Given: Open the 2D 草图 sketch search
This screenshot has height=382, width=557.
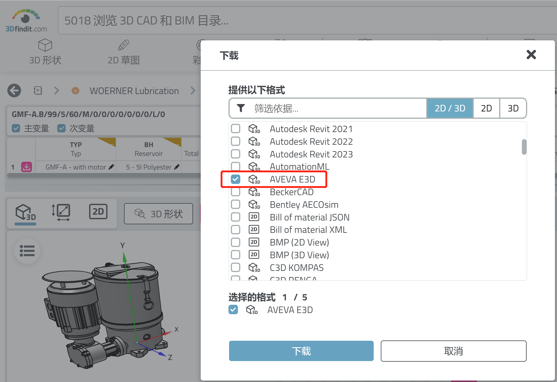Looking at the screenshot, I should pos(124,52).
